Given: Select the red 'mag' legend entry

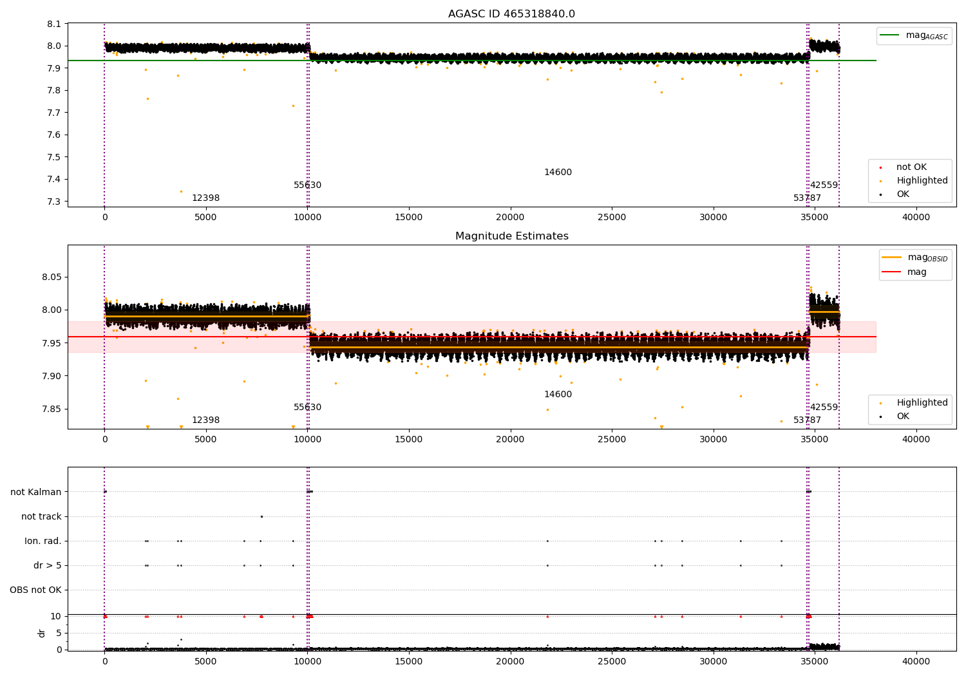Looking at the screenshot, I should pyautogui.click(x=904, y=272).
